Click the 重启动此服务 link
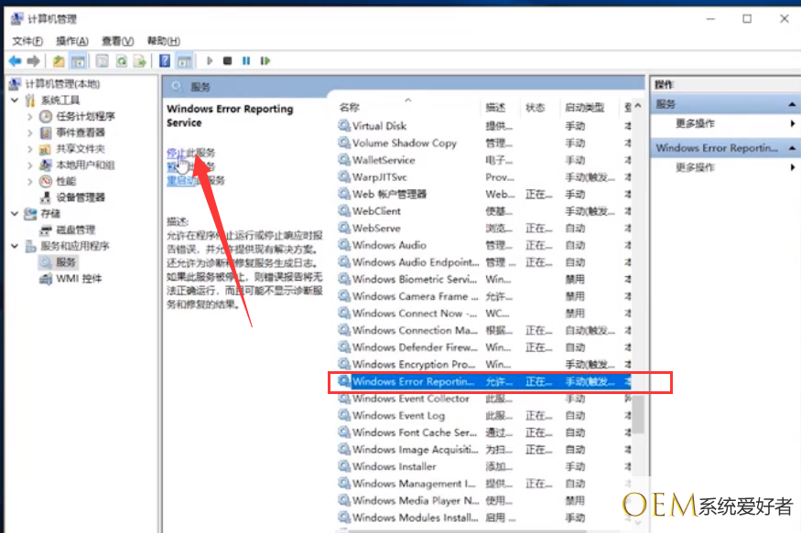Image resolution: width=801 pixels, height=533 pixels. (x=195, y=181)
